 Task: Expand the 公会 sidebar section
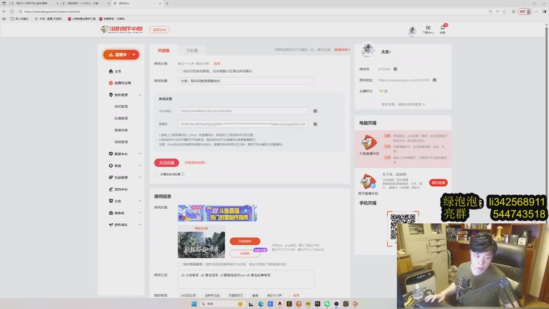[140, 201]
